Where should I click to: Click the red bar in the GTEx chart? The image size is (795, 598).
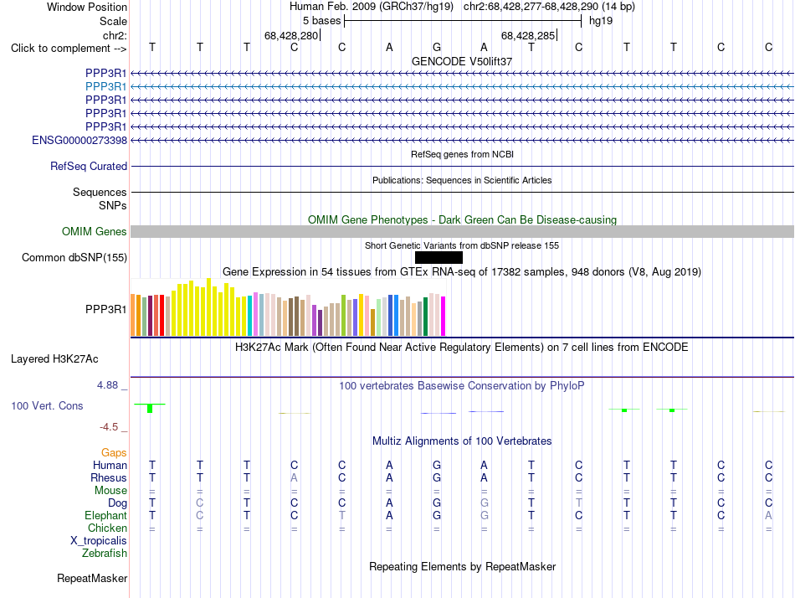coord(162,315)
